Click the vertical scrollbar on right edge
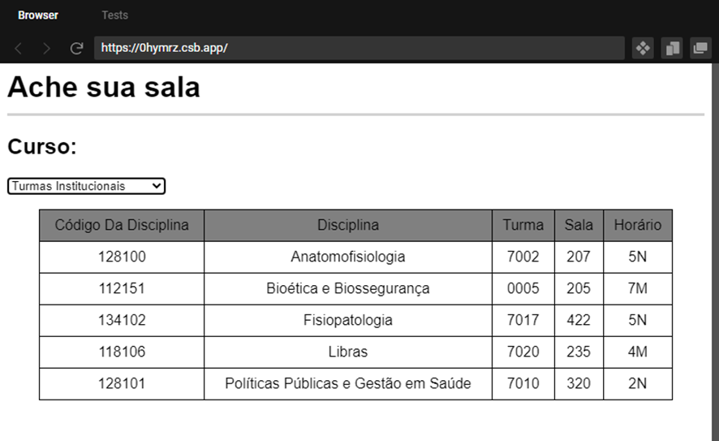Screen dimensions: 719x441 [x=715, y=252]
